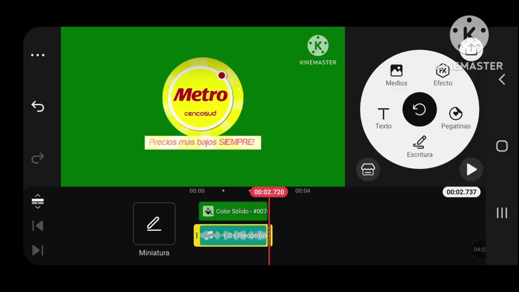Play the project preview
Viewport: 519px width, 292px height.
(471, 170)
